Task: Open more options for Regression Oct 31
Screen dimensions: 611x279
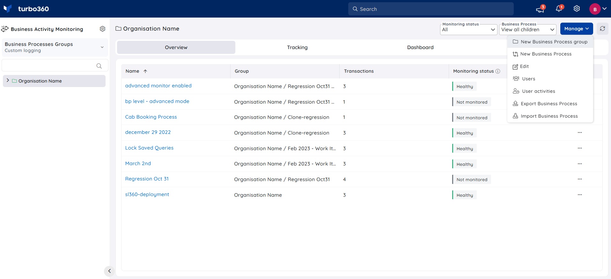Action: pos(580,179)
